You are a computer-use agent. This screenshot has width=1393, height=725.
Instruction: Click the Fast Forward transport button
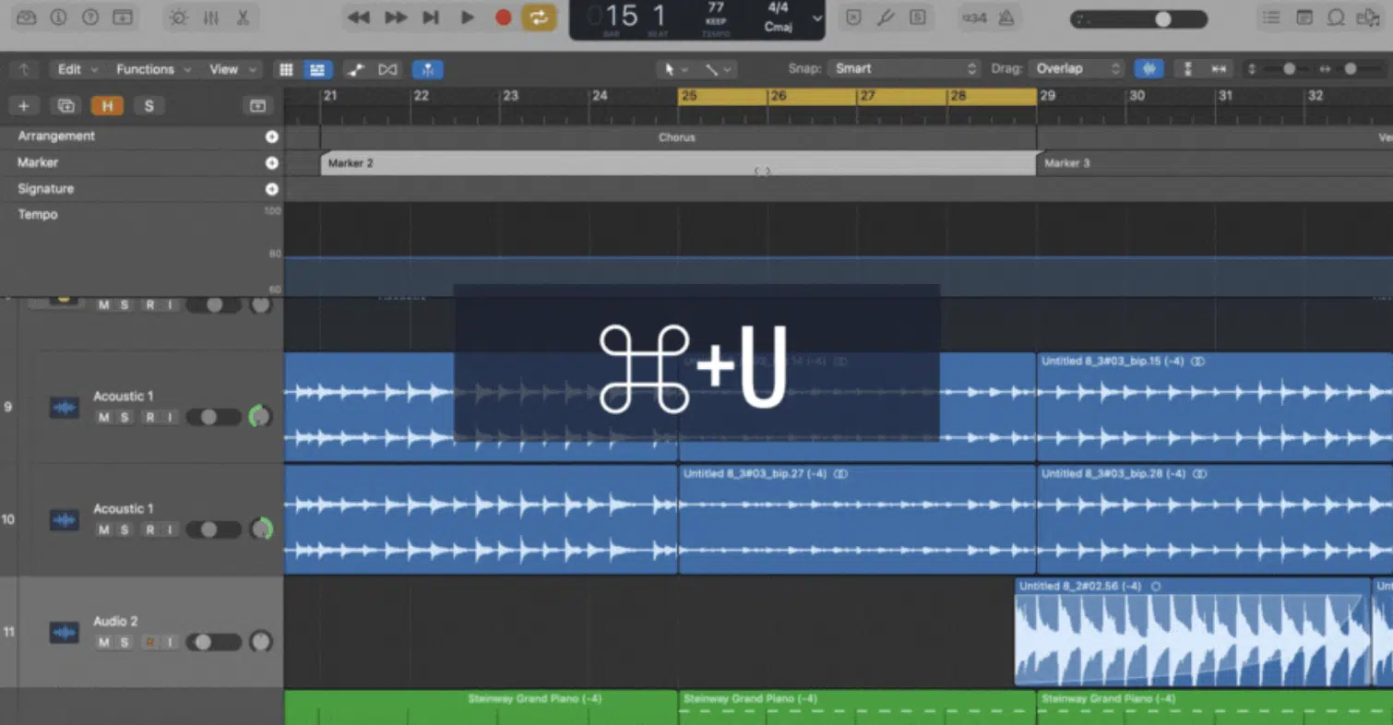(x=396, y=18)
